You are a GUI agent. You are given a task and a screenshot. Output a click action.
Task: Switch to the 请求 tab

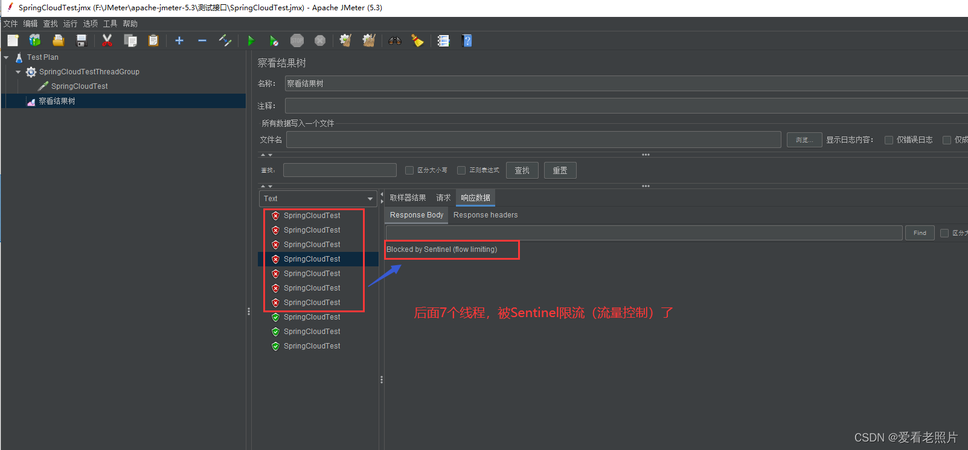(444, 198)
